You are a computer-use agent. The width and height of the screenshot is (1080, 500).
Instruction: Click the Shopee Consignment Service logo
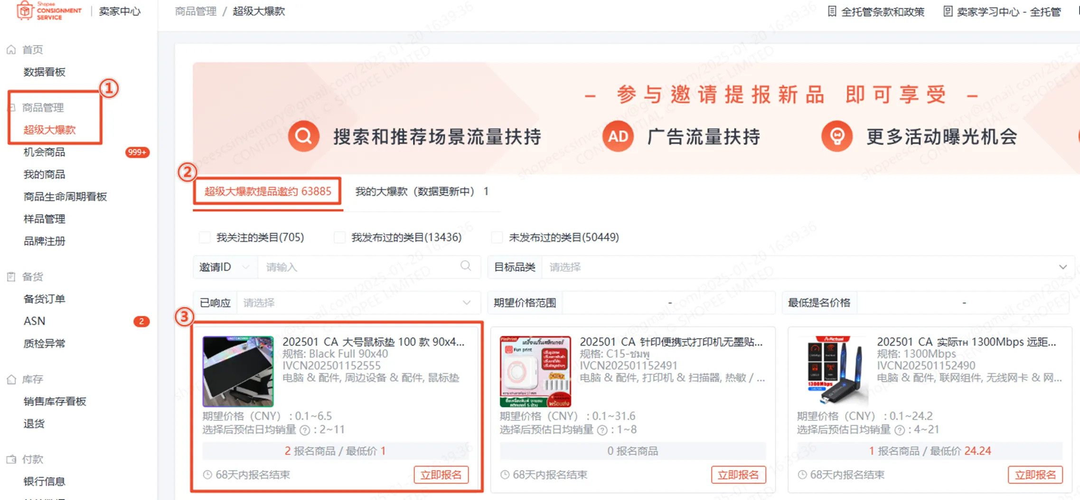point(47,11)
